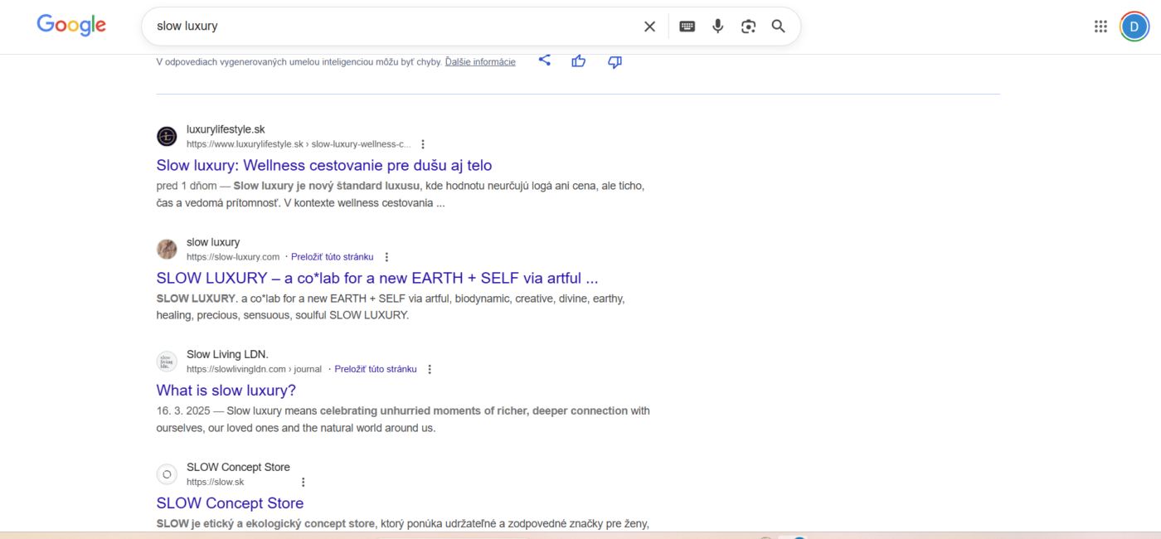
Task: Search by image using Google Lens icon
Action: pos(748,26)
